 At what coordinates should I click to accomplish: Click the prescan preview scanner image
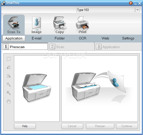[37, 88]
